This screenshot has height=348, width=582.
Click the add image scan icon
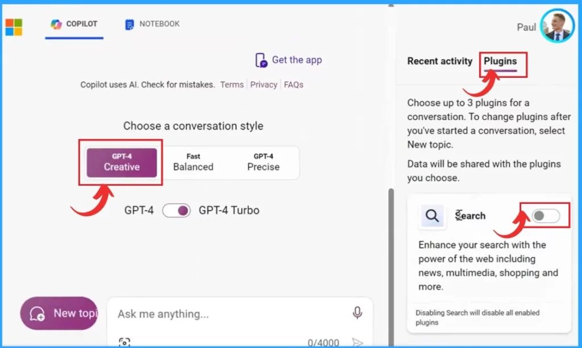pyautogui.click(x=124, y=342)
